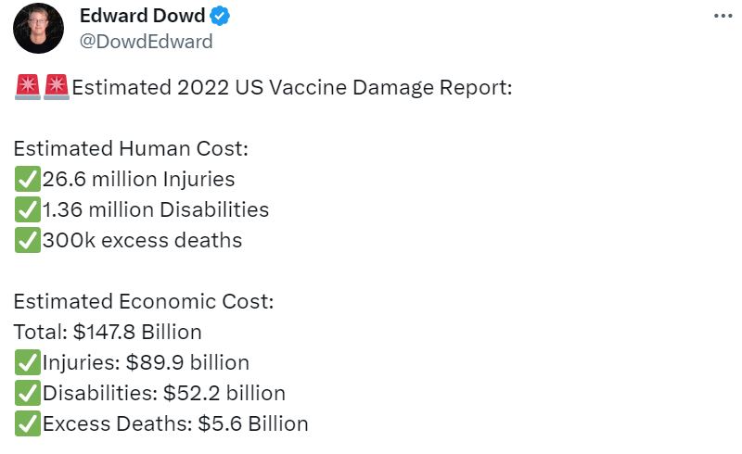Click the checkmark beside 26.6 million Injuries
Screen dimensions: 742x454
click(28, 179)
